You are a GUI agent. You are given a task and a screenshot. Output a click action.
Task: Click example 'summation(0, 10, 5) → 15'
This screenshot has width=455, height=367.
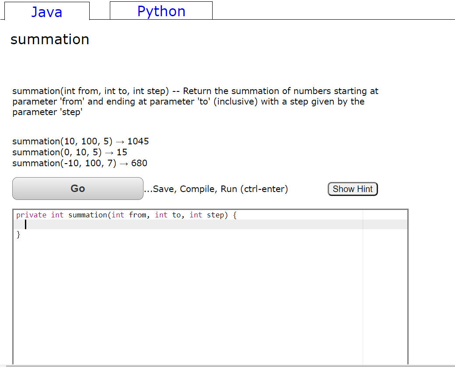(x=70, y=152)
